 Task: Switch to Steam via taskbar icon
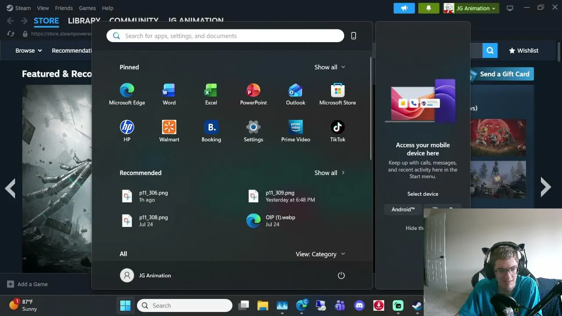coord(417,305)
